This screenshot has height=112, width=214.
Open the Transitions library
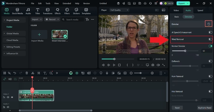coord(48,11)
